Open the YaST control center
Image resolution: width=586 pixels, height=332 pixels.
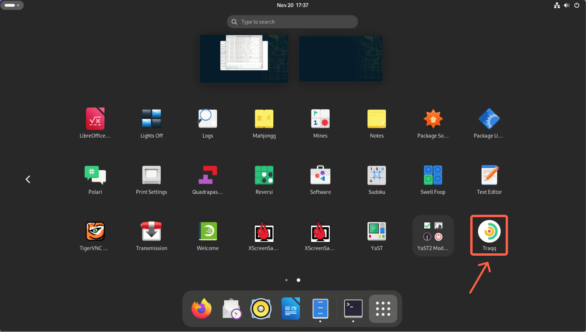[x=377, y=231]
